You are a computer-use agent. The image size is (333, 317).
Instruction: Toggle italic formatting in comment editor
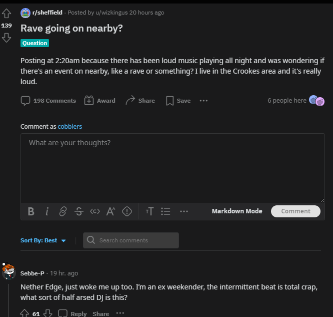(47, 211)
